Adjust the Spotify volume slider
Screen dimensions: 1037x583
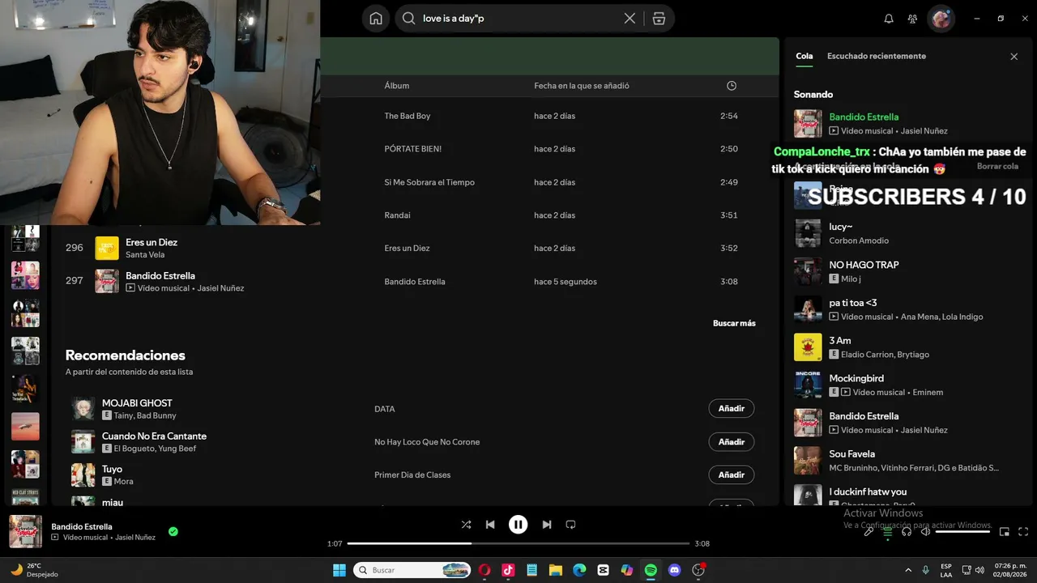coord(963,532)
